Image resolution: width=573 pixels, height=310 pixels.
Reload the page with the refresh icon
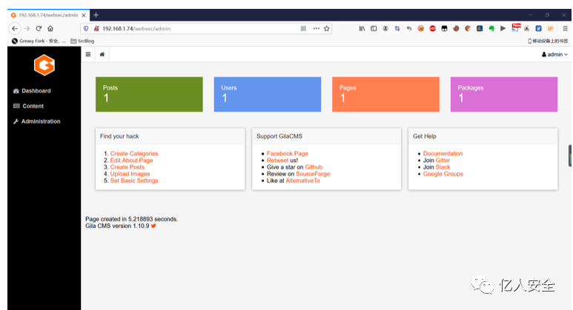pos(39,28)
